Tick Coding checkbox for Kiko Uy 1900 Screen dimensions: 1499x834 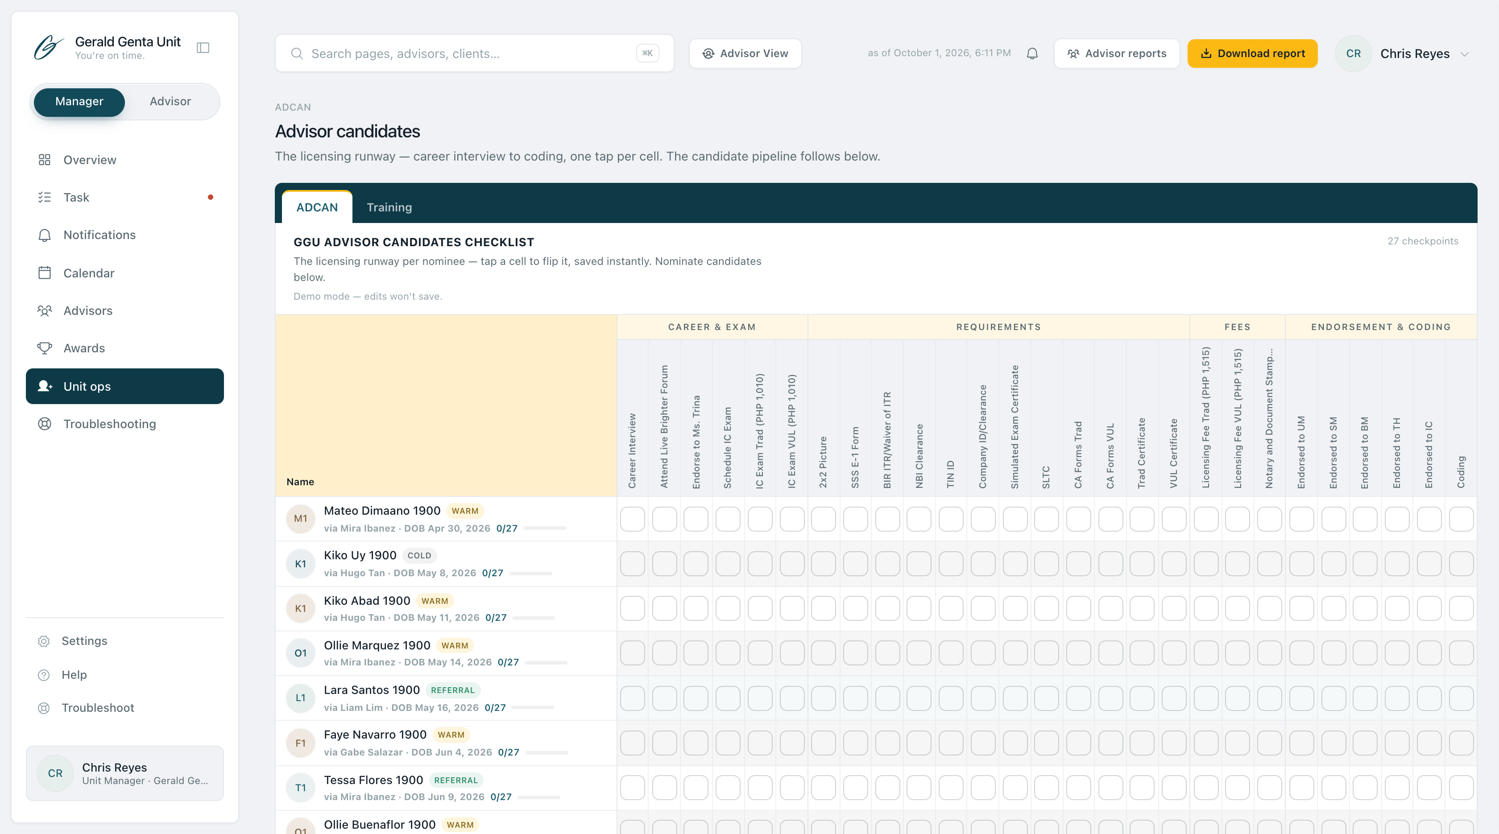point(1461,564)
